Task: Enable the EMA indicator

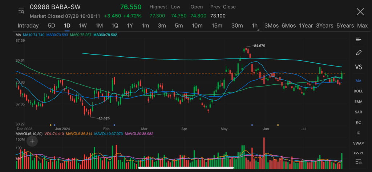Action: click(359, 102)
